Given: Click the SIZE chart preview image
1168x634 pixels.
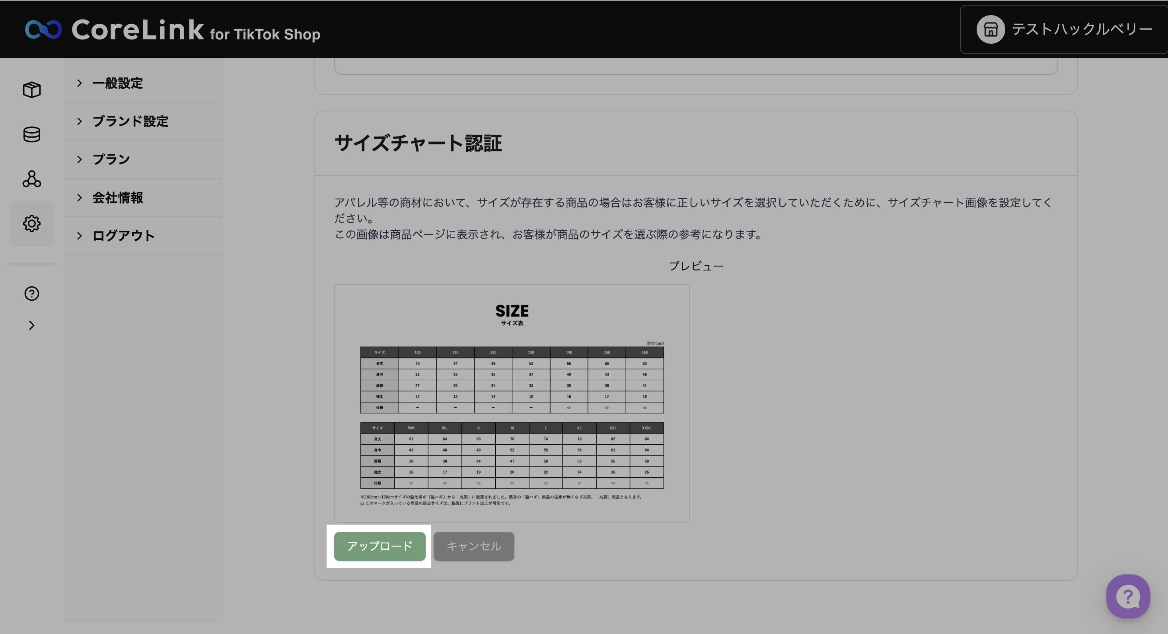Looking at the screenshot, I should [x=512, y=403].
